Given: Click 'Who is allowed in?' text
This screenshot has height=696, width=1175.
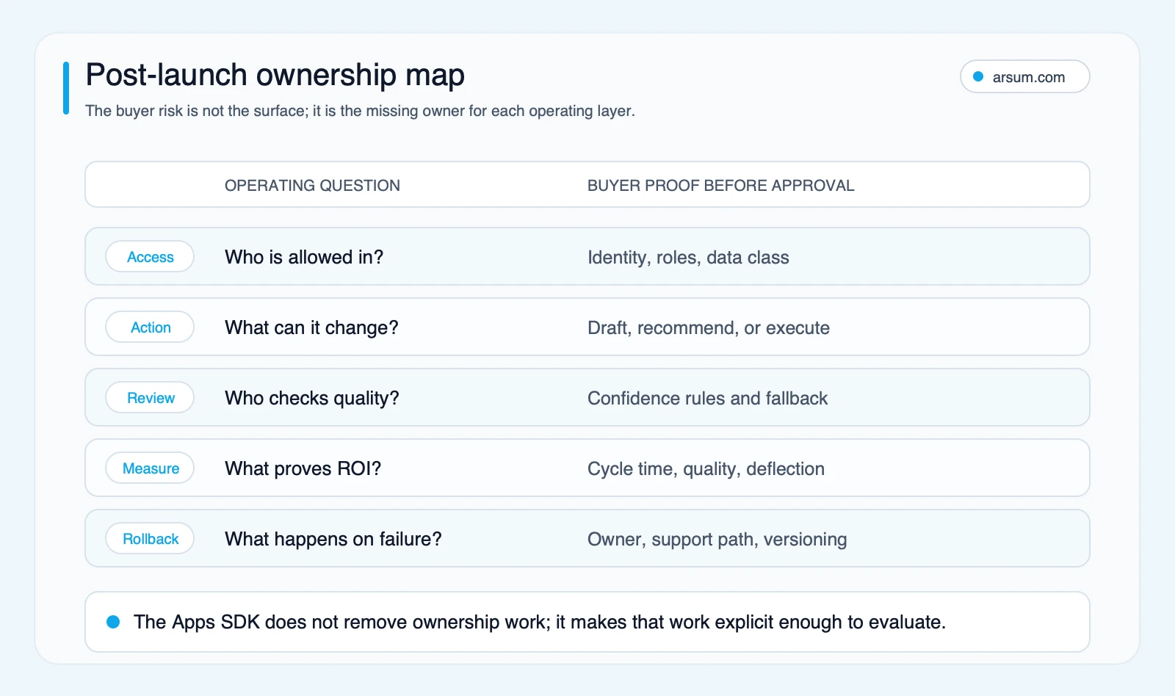Looking at the screenshot, I should point(304,257).
